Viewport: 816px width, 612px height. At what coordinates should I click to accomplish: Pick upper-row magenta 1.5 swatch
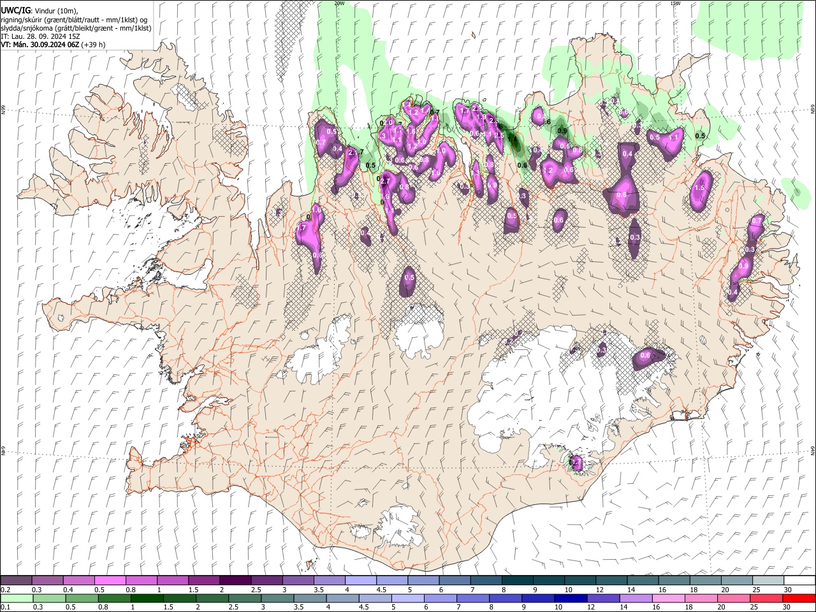tap(204, 581)
